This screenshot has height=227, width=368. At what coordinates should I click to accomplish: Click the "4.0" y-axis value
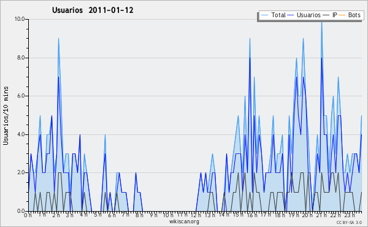click(21, 134)
